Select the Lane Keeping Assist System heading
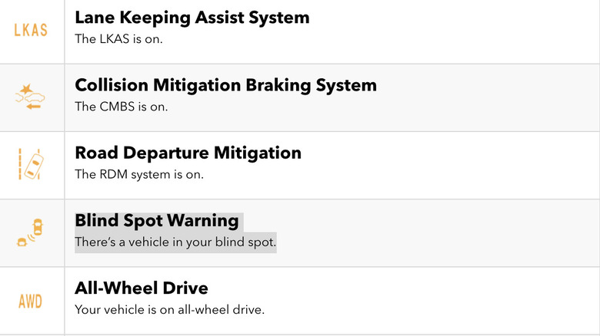 pos(192,17)
